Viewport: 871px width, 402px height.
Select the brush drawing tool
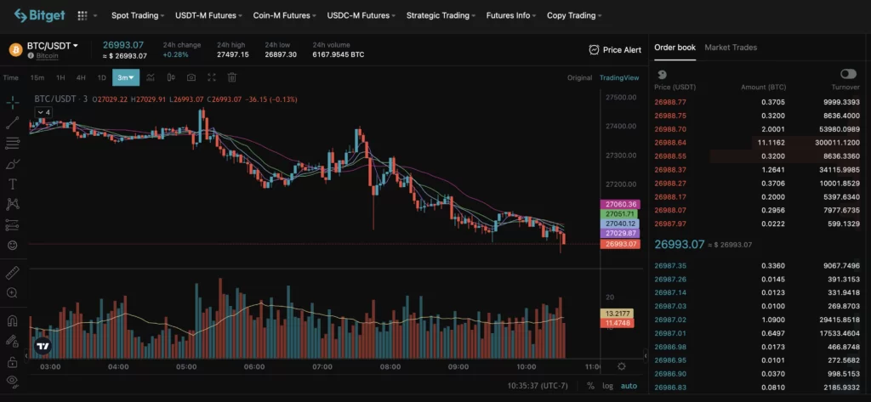point(13,164)
